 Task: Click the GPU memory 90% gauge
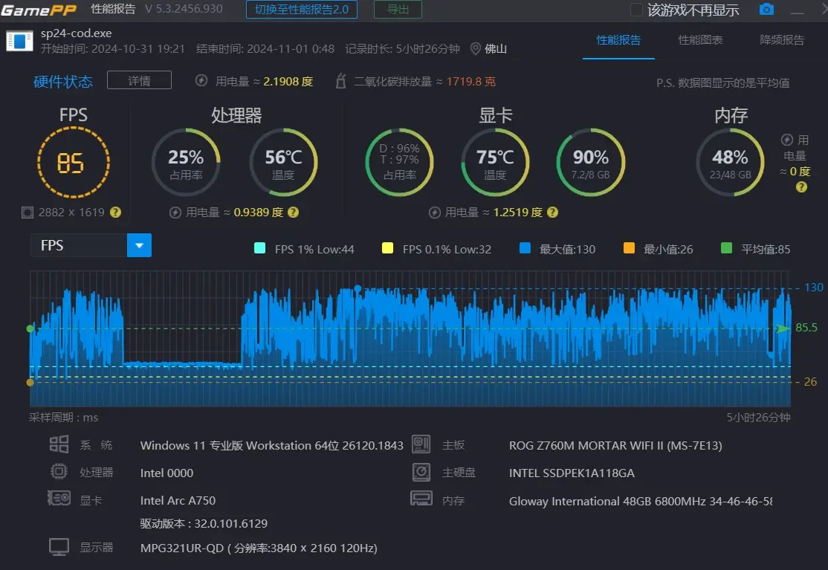591,163
